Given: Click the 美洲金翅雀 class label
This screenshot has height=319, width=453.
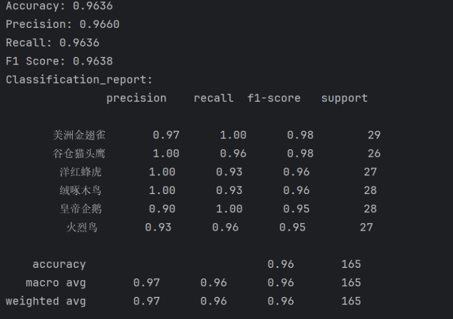Looking at the screenshot, I should pyautogui.click(x=79, y=135).
